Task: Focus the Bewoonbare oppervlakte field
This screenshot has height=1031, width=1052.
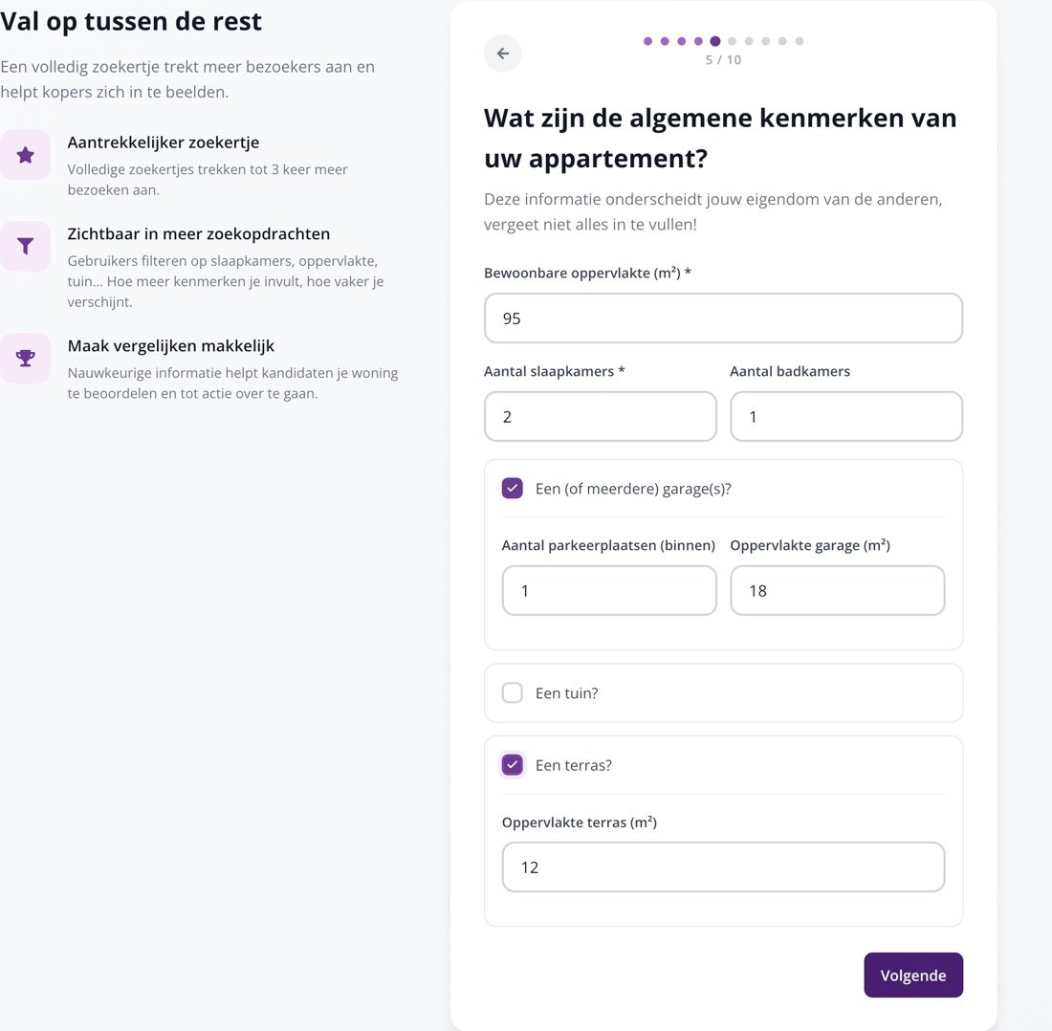Action: (x=723, y=318)
